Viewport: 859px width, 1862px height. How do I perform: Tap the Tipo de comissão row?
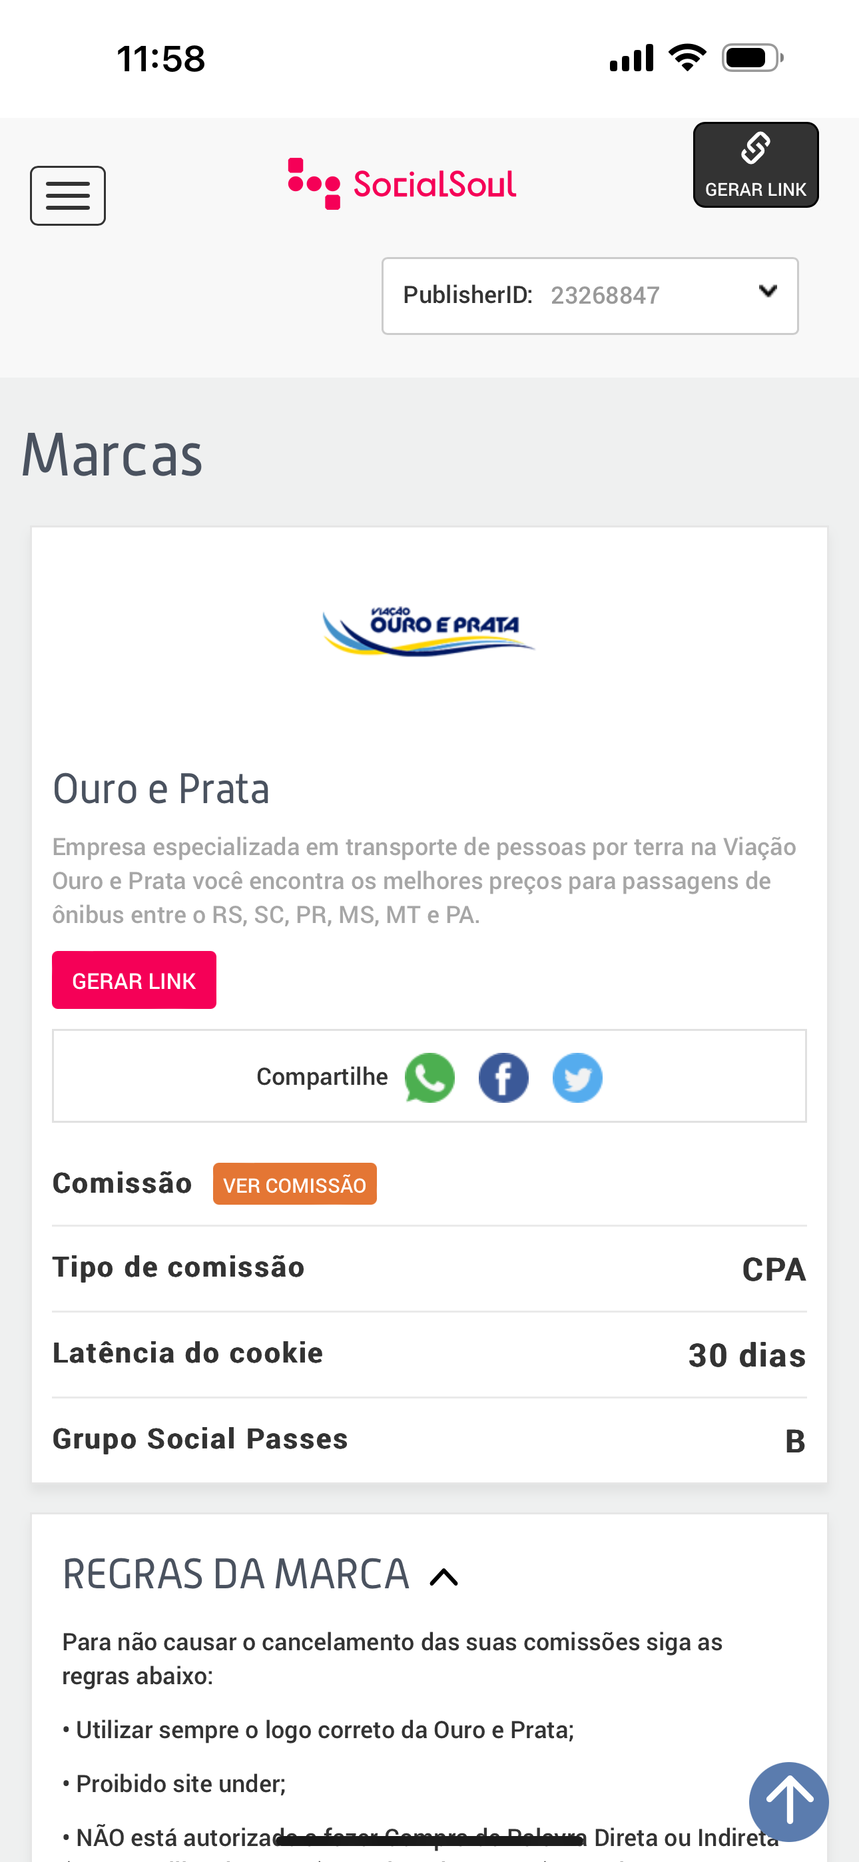coord(429,1269)
